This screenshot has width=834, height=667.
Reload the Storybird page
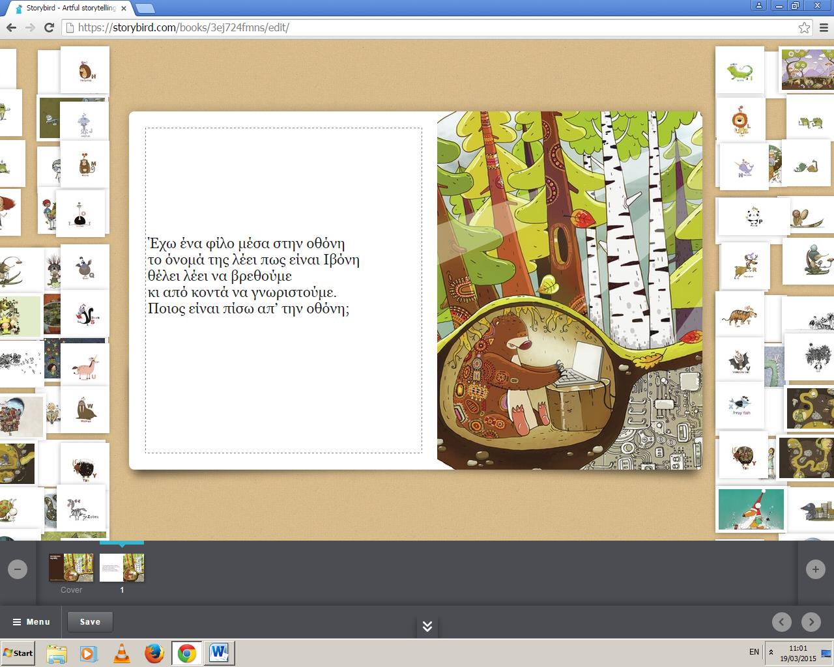tap(49, 27)
